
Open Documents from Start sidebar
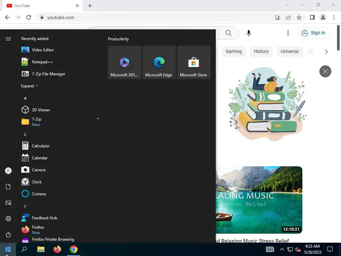coord(8,187)
